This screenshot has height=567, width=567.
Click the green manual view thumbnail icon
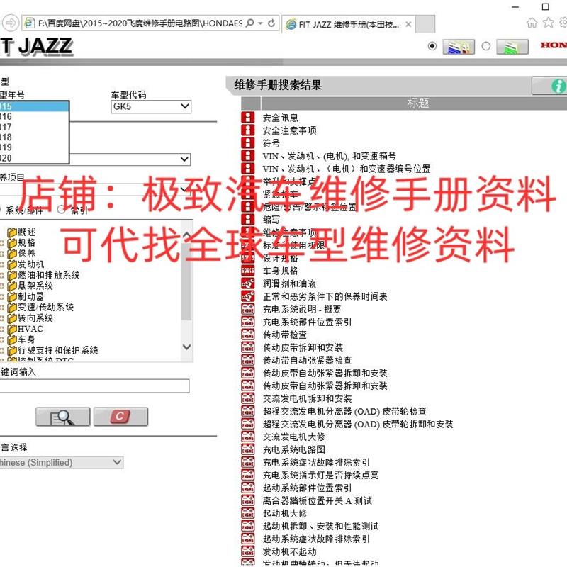(512, 46)
